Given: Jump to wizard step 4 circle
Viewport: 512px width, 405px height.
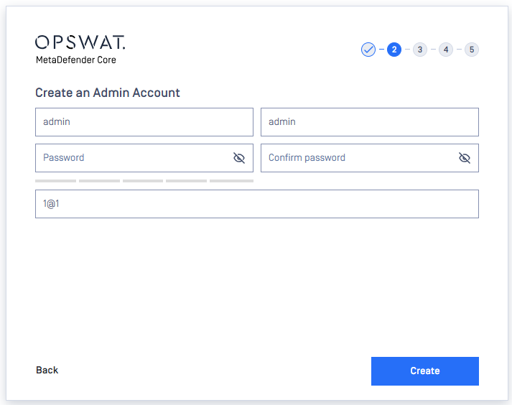Looking at the screenshot, I should [446, 50].
